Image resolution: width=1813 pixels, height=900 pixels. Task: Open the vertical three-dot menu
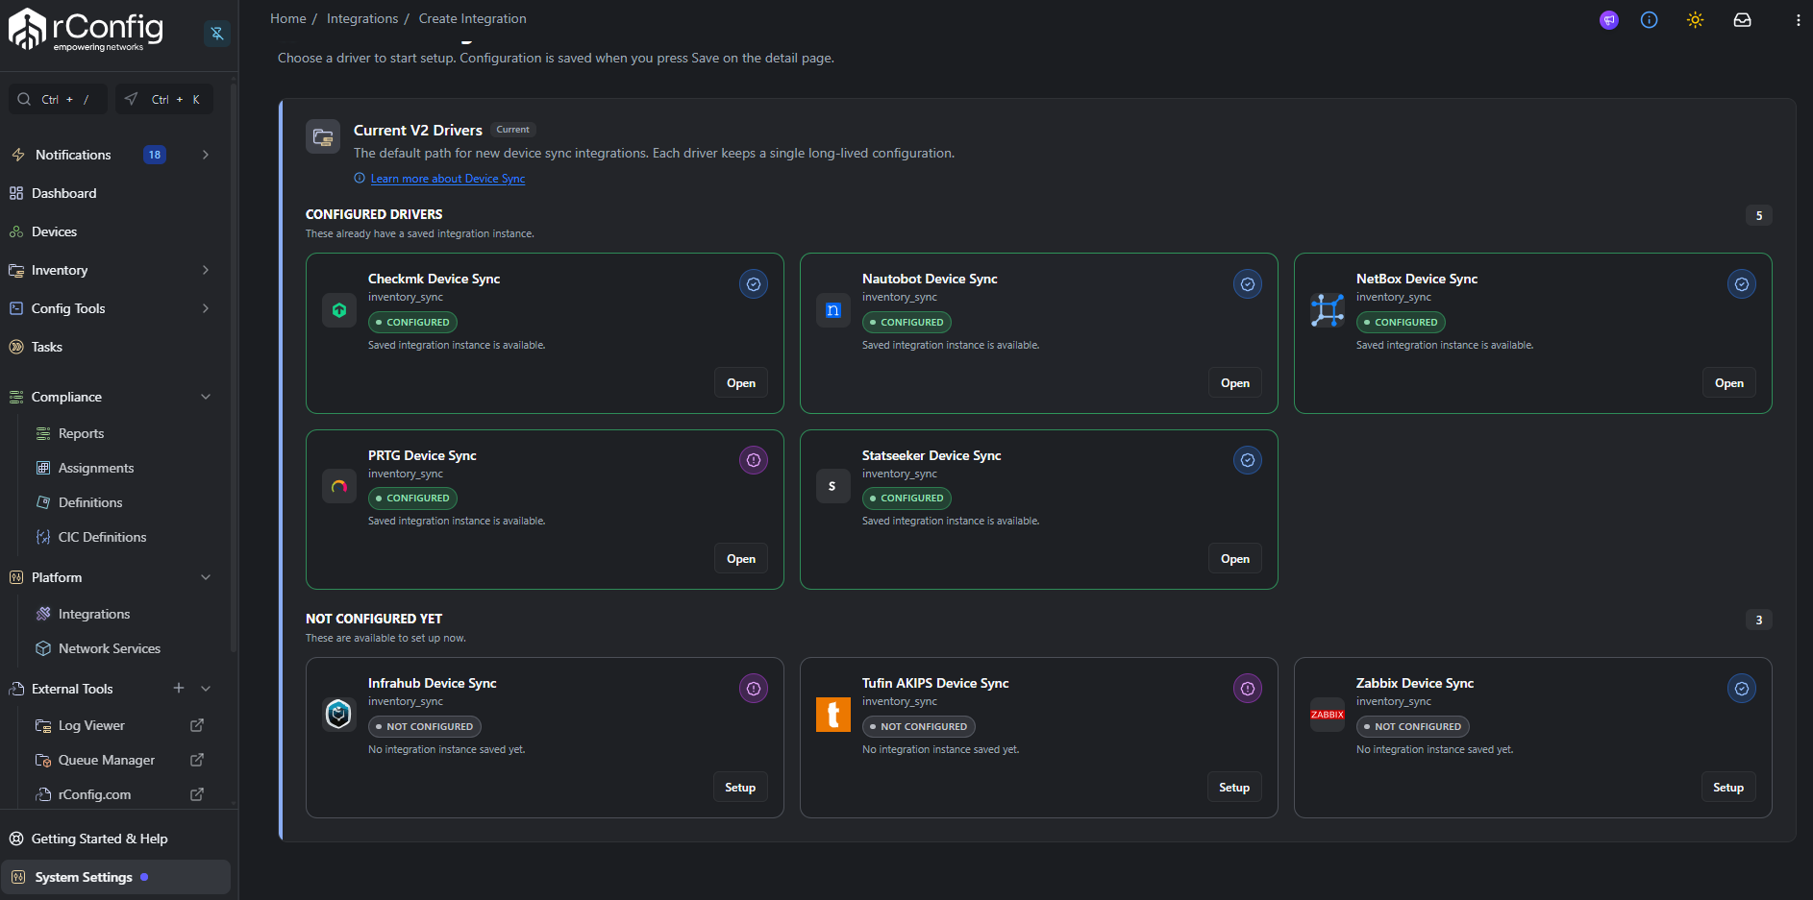(x=1799, y=20)
